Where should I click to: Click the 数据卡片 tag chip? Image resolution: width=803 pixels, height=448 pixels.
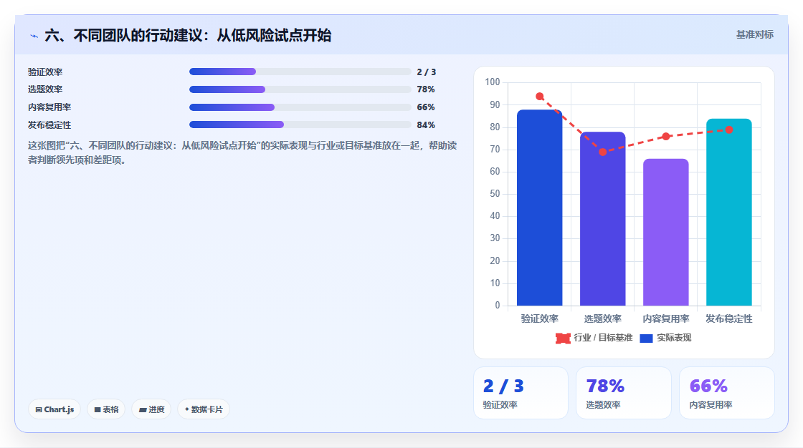(204, 409)
